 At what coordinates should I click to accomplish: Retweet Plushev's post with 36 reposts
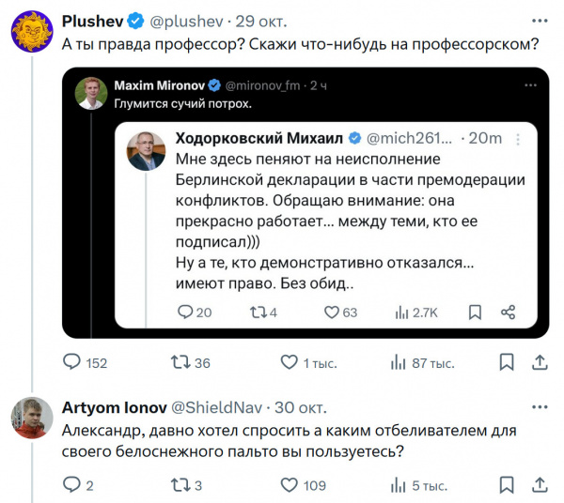coord(179,362)
